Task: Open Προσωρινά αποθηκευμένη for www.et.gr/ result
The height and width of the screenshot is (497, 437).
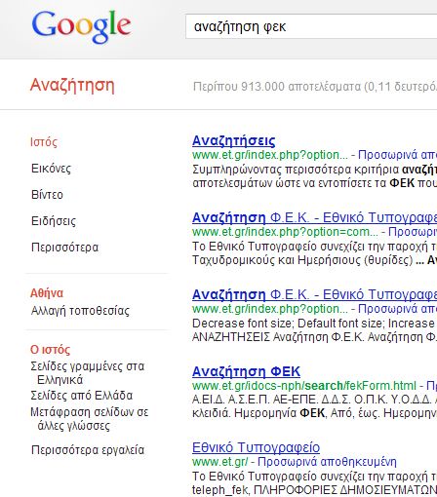Action: tap(327, 462)
